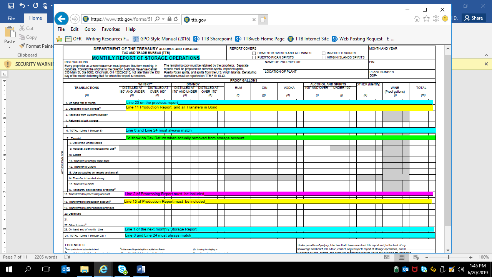This screenshot has width=492, height=277.
Task: Go back with Internet Explorer back arrow
Action: tap(61, 19)
